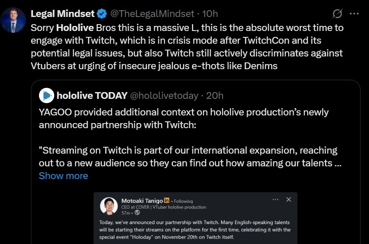Open the @hololivetoday handle

pyautogui.click(x=164, y=95)
